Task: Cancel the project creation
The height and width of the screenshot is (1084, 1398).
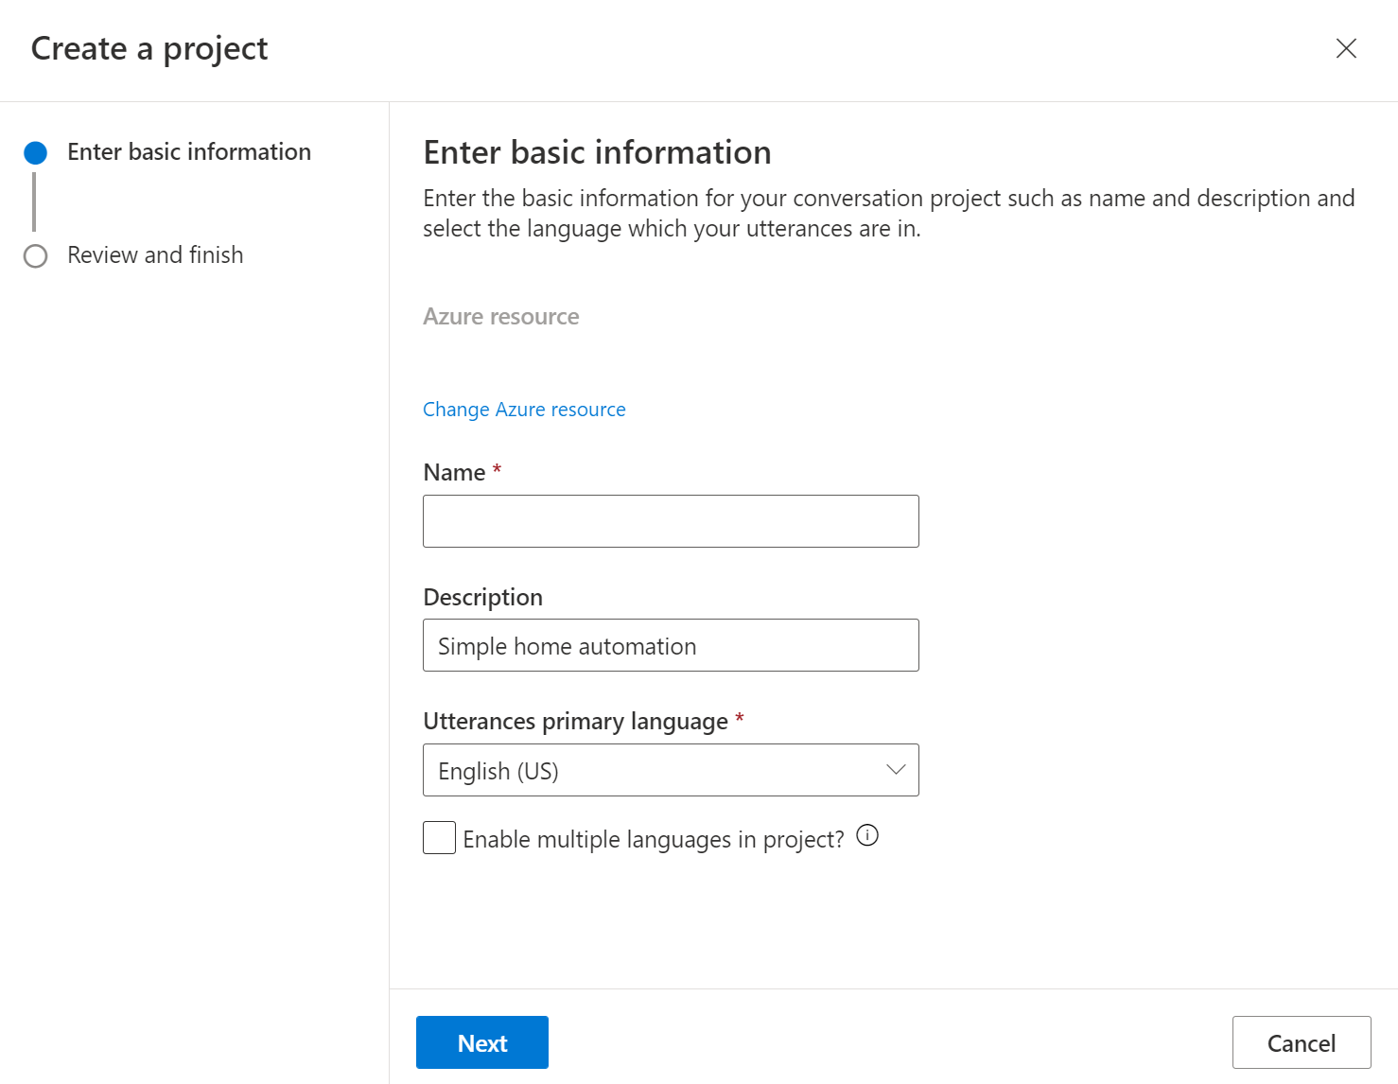Action: (x=1301, y=1041)
